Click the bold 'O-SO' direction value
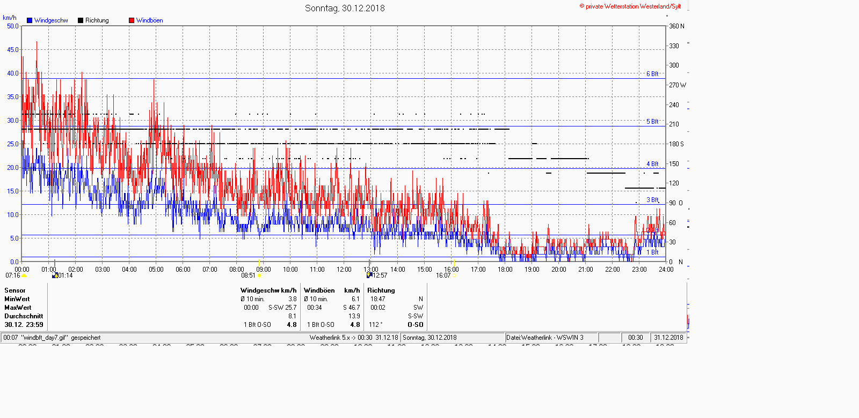The width and height of the screenshot is (859, 418). pos(416,325)
